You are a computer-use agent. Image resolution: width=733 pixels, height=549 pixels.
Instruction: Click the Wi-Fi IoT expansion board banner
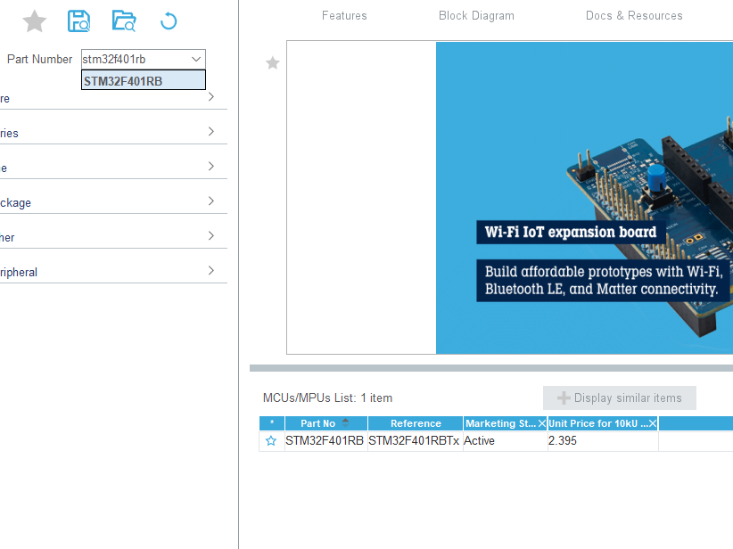pyautogui.click(x=584, y=198)
